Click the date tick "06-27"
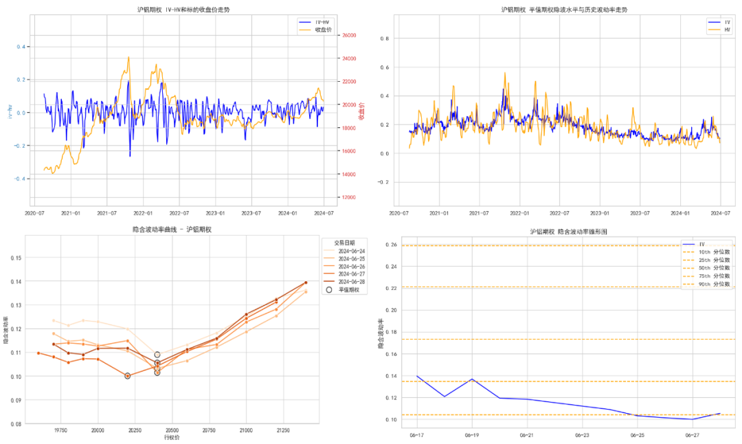Viewport: 742px width, 444px height. tap(693, 435)
